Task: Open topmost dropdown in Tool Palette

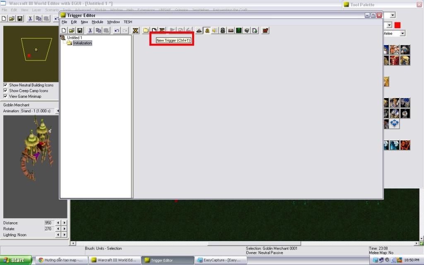Action: pos(393,15)
